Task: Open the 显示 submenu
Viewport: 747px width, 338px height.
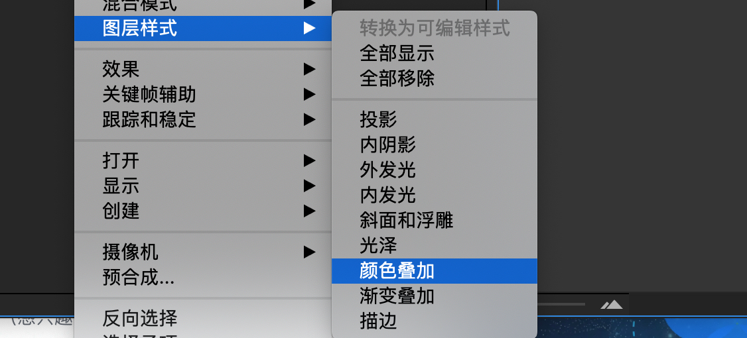Action: (x=309, y=186)
